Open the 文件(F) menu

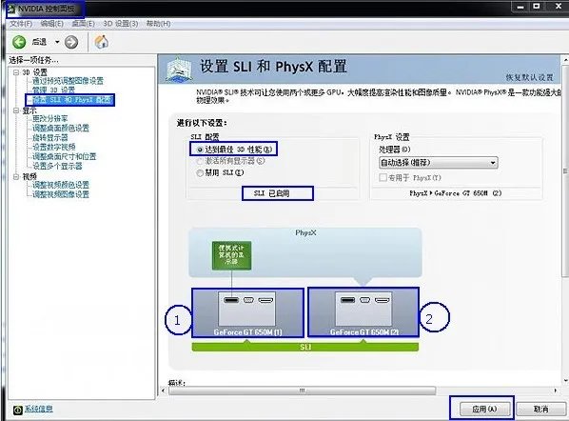pos(21,24)
